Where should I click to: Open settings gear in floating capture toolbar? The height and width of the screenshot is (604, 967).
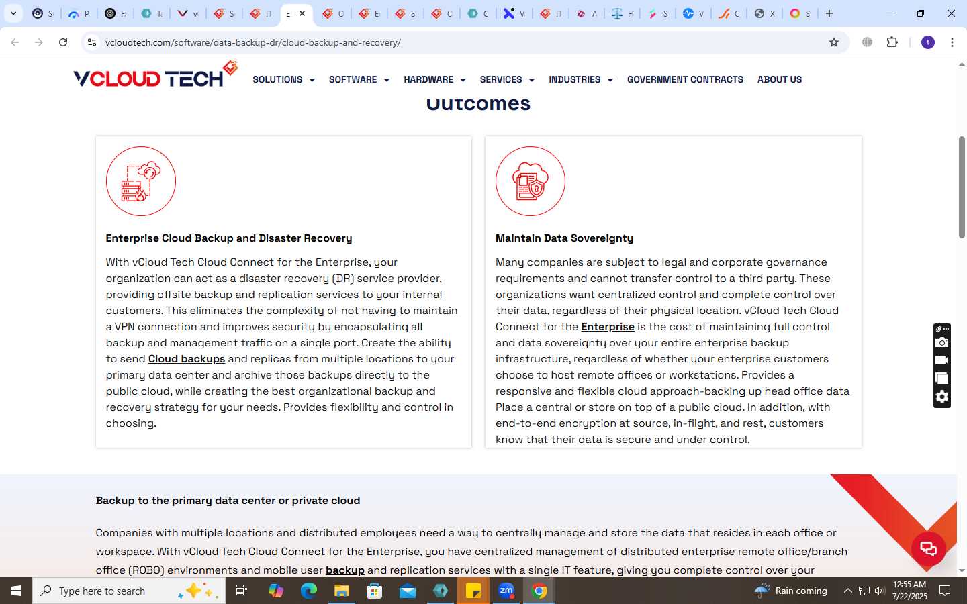point(941,397)
